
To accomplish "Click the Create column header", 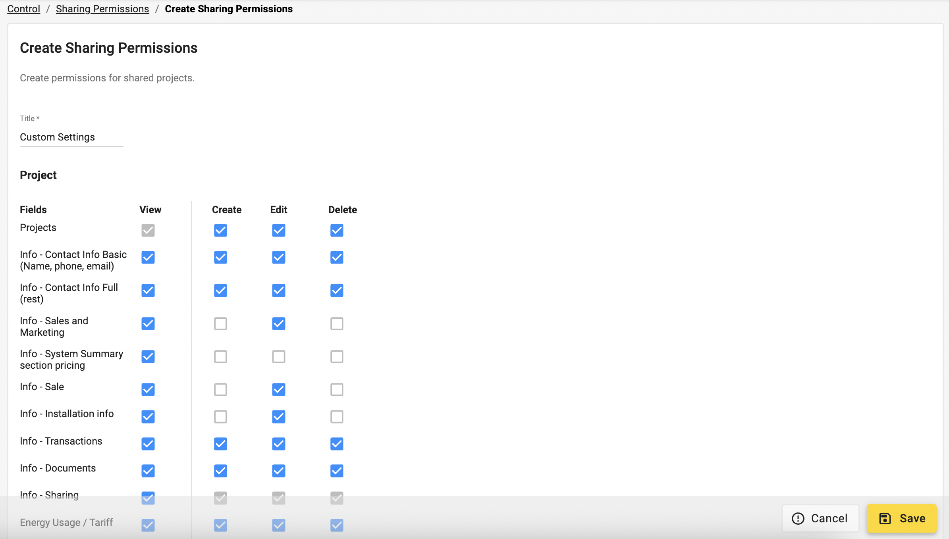I will coord(227,210).
